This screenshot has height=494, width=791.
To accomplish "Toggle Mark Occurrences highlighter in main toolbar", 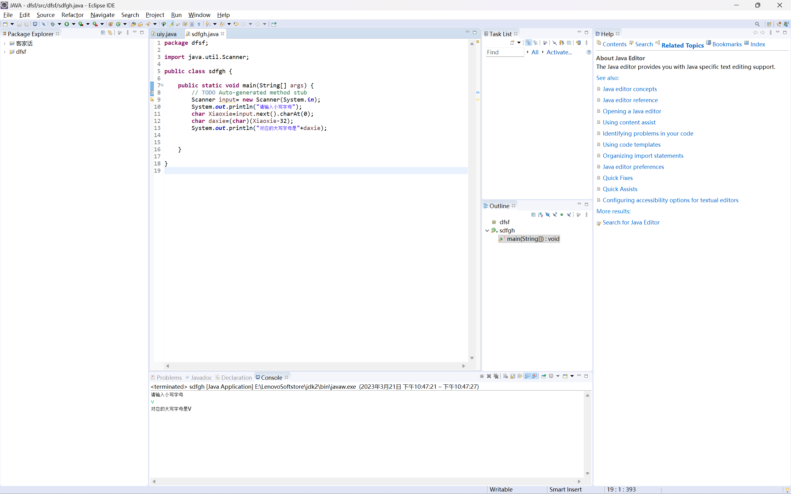I will pyautogui.click(x=171, y=24).
